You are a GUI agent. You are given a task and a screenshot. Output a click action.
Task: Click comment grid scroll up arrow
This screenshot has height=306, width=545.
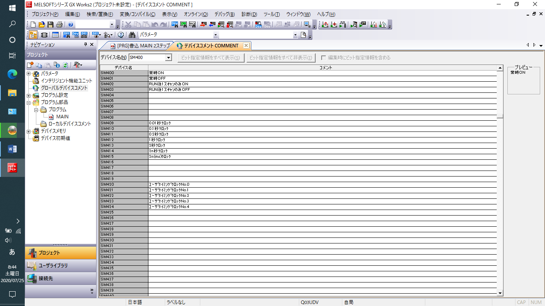click(x=500, y=68)
